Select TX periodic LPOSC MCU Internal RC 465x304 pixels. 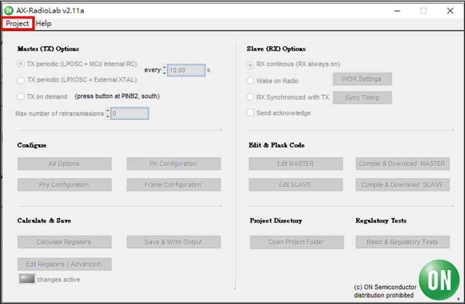[20, 64]
